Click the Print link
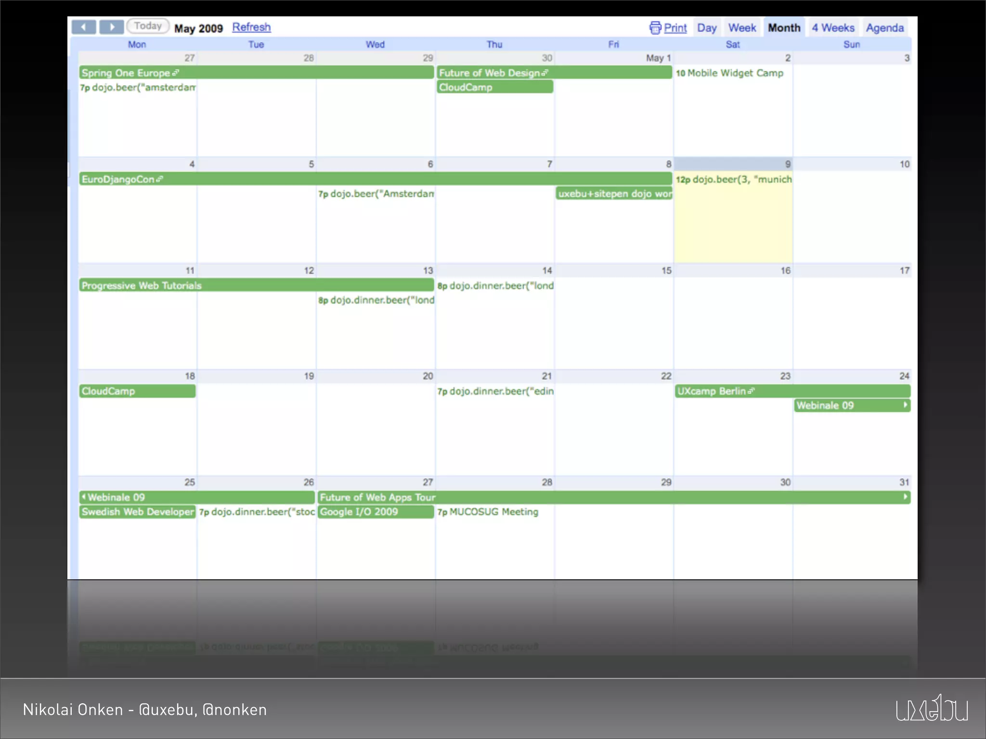Image resolution: width=986 pixels, height=739 pixels. 675,28
